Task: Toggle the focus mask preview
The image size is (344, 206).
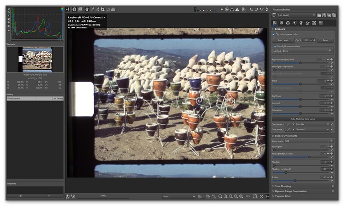Action: [227, 9]
